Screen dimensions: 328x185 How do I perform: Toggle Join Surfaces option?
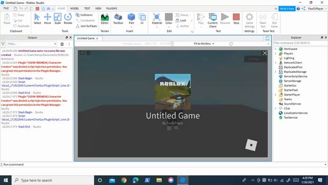pyautogui.click(x=86, y=26)
